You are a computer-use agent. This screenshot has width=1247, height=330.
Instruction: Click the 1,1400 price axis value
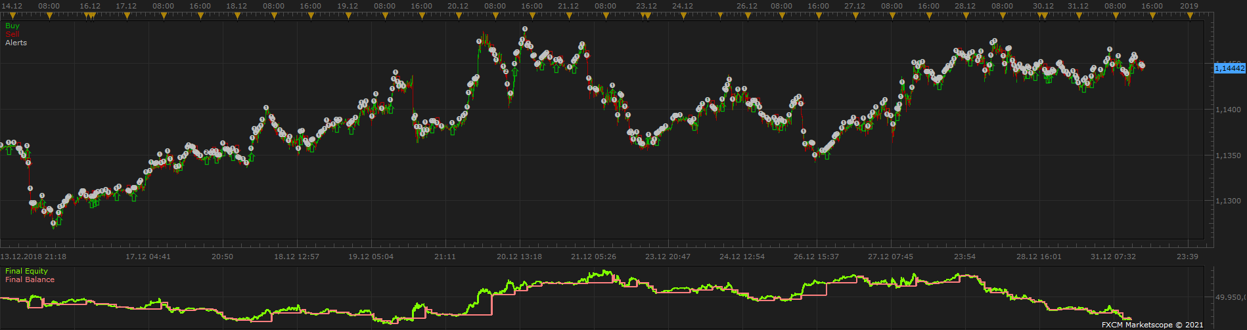(1227, 110)
